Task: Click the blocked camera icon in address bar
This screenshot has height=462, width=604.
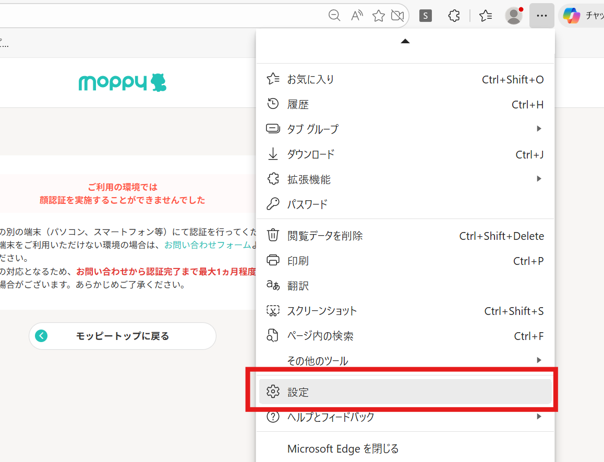Action: click(398, 16)
